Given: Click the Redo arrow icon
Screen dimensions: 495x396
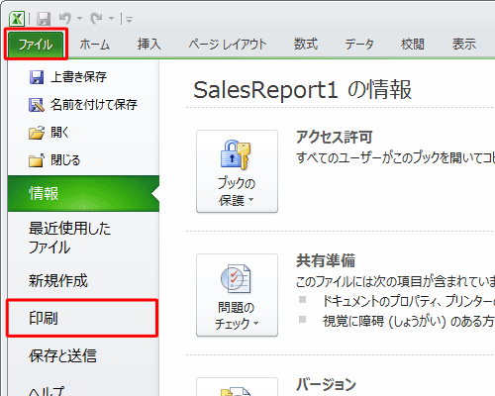Looking at the screenshot, I should click(96, 18).
